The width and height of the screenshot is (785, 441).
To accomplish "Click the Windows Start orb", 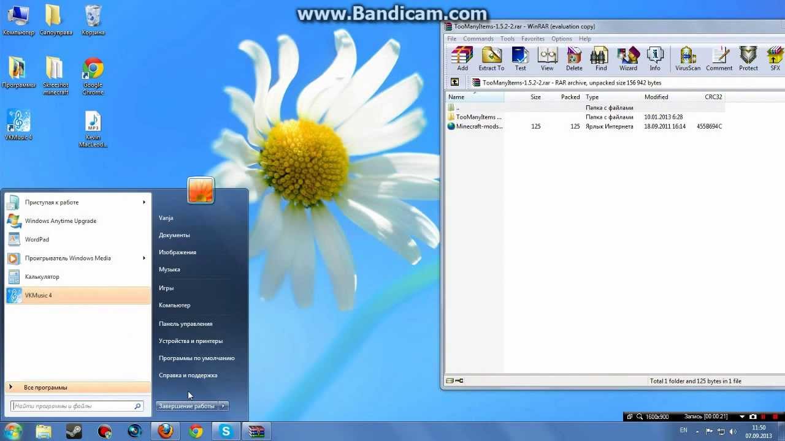I will pos(13,431).
